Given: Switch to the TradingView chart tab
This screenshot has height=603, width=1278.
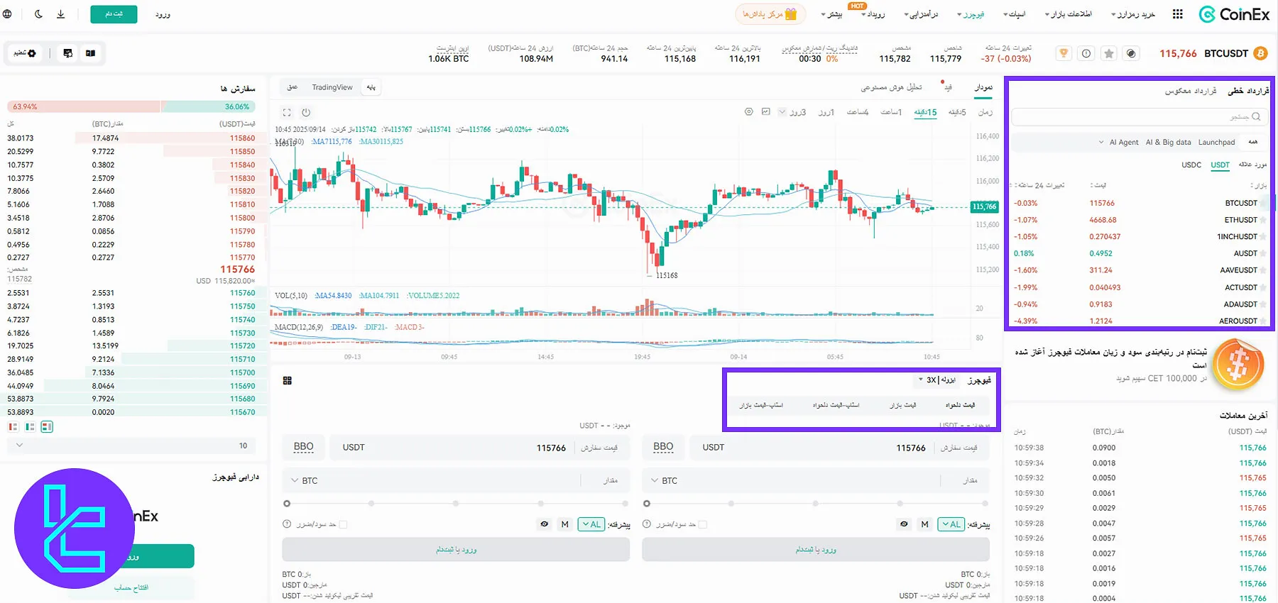Looking at the screenshot, I should pyautogui.click(x=332, y=87).
